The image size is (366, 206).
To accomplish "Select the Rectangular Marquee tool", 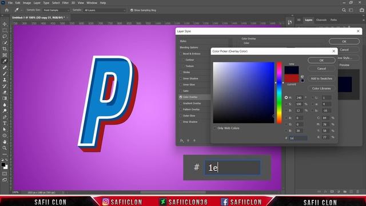I will point(5,30).
